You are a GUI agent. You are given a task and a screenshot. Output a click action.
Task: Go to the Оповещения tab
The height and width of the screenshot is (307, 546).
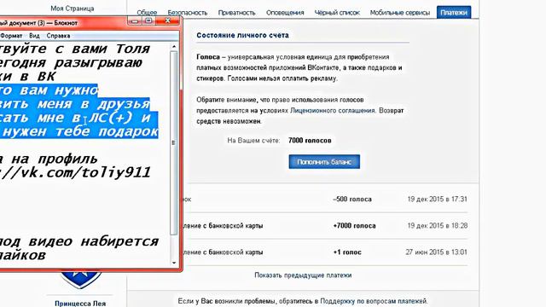(x=285, y=13)
